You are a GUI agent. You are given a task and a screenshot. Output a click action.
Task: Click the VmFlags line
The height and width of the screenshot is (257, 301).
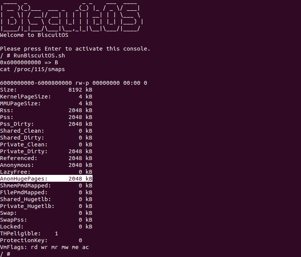tap(45, 247)
